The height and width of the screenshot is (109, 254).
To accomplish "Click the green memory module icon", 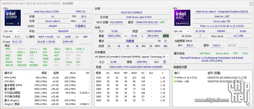I will [166, 36].
